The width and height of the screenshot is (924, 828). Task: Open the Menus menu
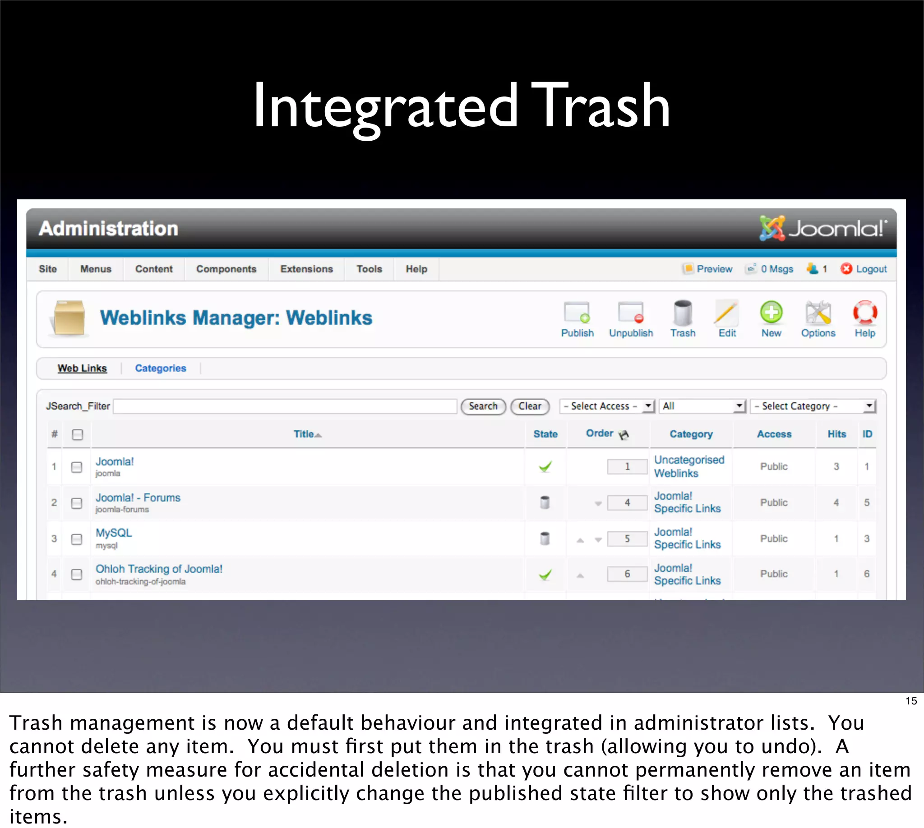(96, 269)
